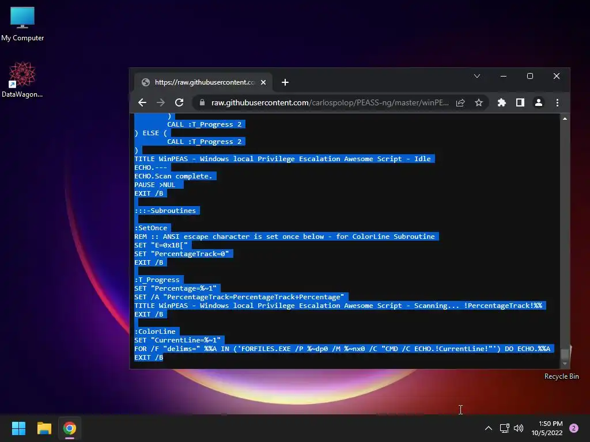
Task: Click the forward navigation arrow
Action: pos(161,102)
